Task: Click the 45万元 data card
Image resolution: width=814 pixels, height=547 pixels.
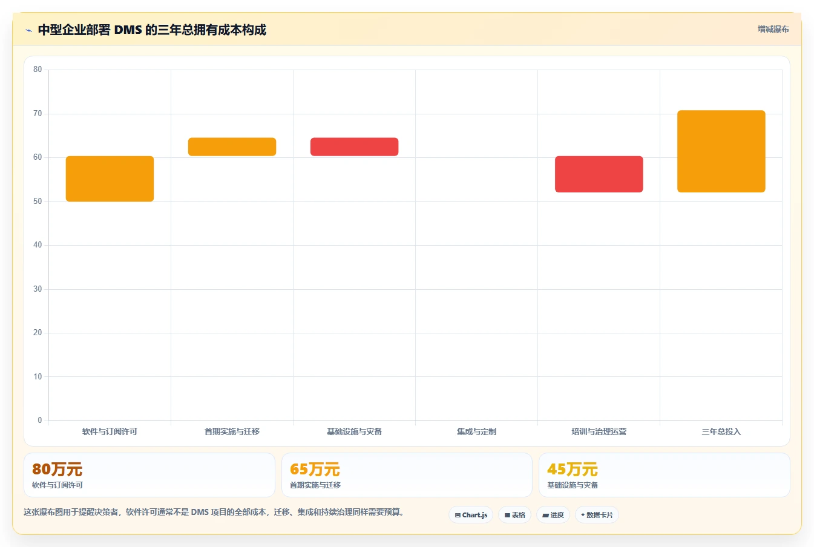Action: pyautogui.click(x=665, y=475)
